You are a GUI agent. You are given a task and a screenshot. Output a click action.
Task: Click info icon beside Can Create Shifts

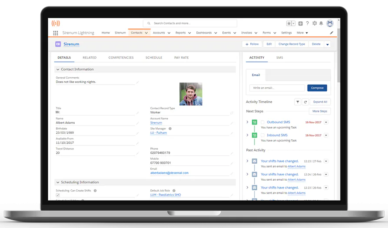click(x=95, y=191)
